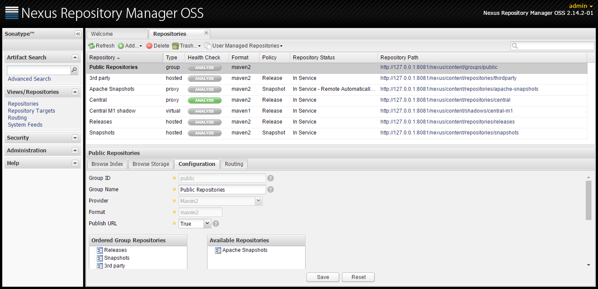The image size is (598, 289).
Task: Click Analyze for 3rd party
Action: point(204,79)
